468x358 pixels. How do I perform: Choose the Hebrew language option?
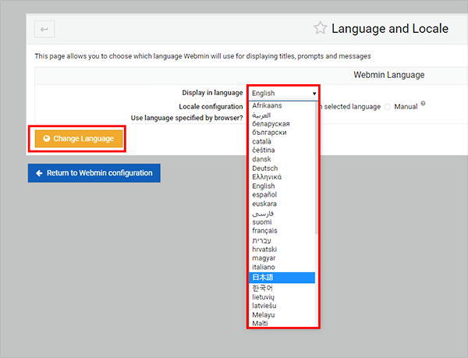(282, 240)
